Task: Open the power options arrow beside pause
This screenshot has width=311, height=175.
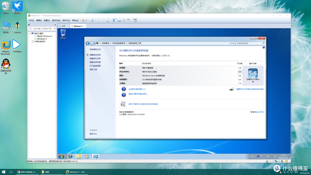Action: pyautogui.click(x=86, y=20)
